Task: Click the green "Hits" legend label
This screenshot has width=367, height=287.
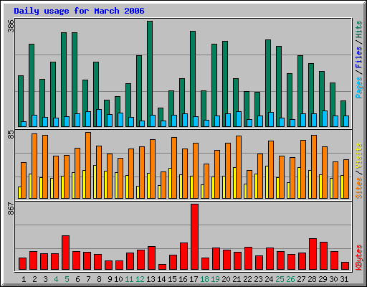Action: 358,29
